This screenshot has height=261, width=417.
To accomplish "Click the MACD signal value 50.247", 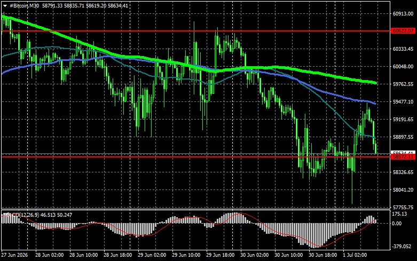I will pyautogui.click(x=65, y=215).
